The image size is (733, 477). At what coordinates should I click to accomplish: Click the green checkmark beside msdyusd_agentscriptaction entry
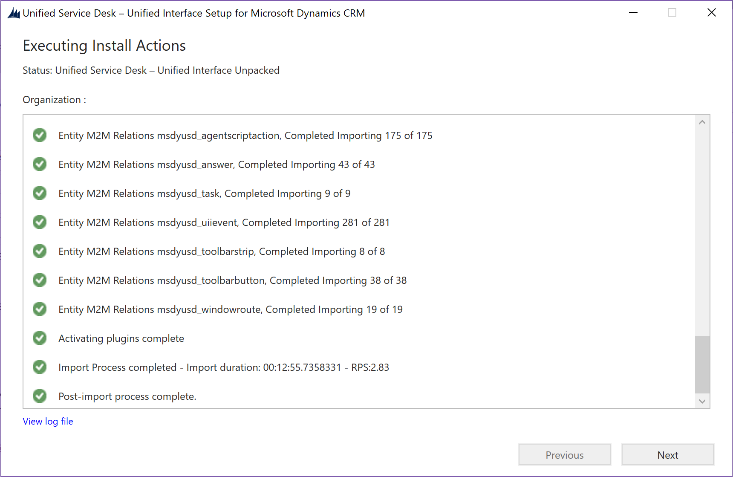coord(39,135)
